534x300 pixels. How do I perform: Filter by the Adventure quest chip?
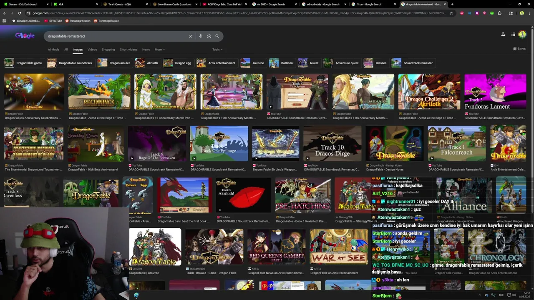342,63
